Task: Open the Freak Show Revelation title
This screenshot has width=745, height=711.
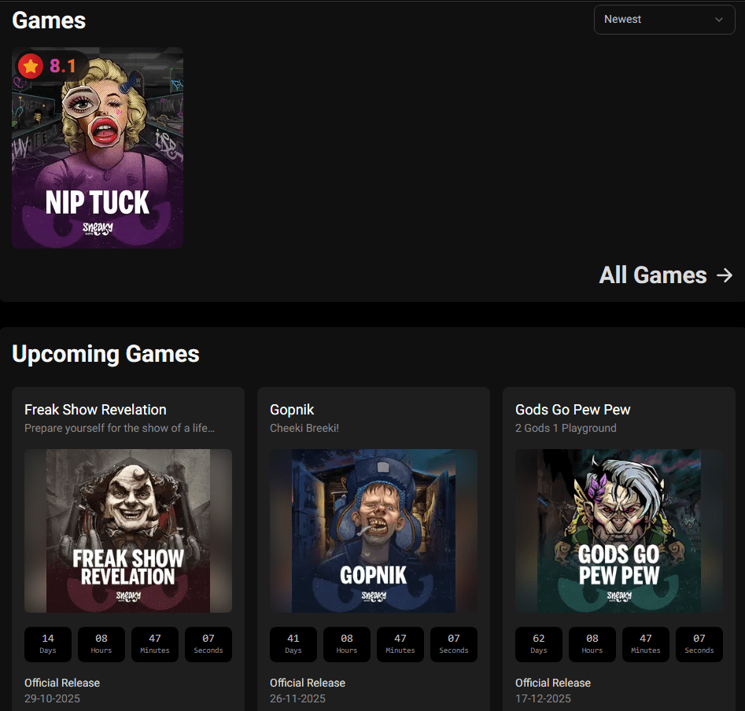Action: click(x=95, y=410)
